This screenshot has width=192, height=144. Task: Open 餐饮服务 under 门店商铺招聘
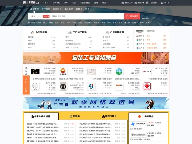pyautogui.click(x=106, y=37)
